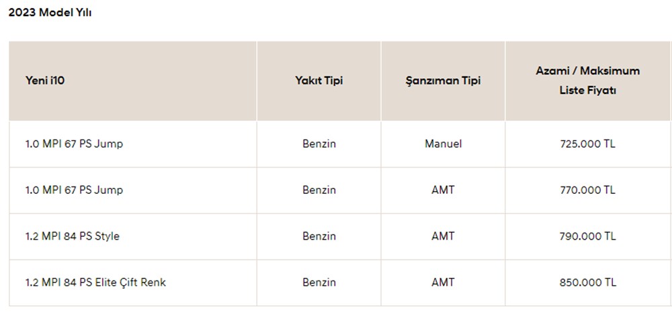This screenshot has width=672, height=312.
Task: Click the "Manuel" transmission cell
Action: [443, 144]
